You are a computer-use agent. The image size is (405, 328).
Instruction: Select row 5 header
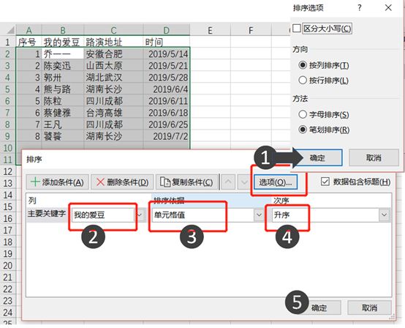coord(7,89)
